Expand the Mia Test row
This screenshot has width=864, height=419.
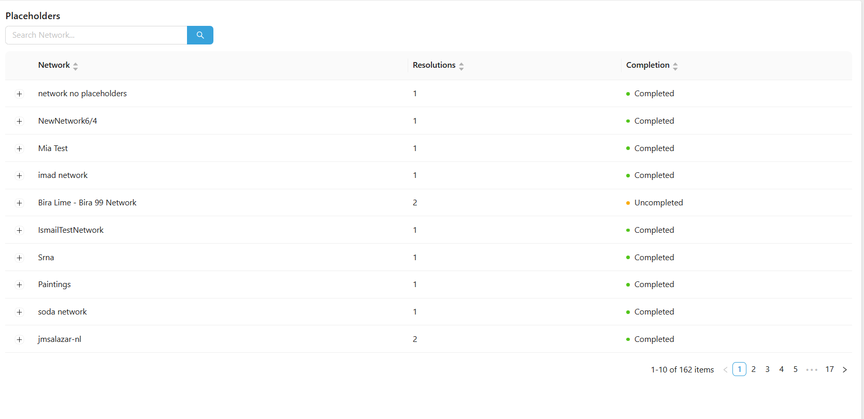point(19,148)
